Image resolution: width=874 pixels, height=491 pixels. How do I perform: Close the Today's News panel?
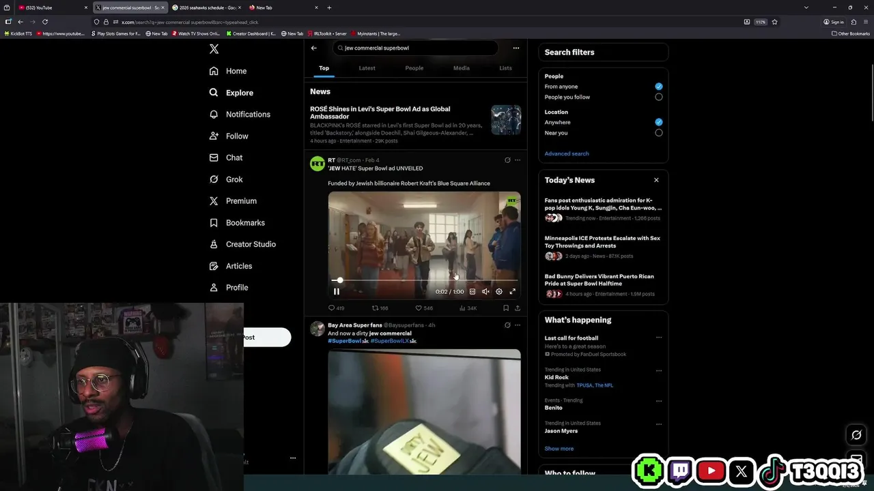click(656, 180)
